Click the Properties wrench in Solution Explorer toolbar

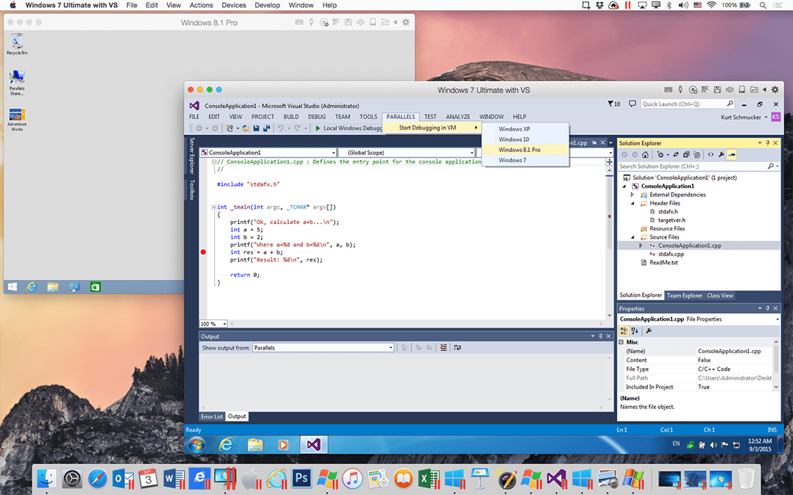[721, 154]
